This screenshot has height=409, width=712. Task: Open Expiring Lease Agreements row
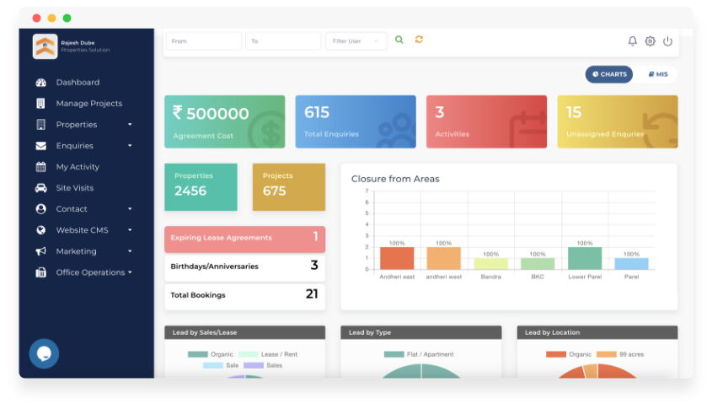pyautogui.click(x=244, y=238)
